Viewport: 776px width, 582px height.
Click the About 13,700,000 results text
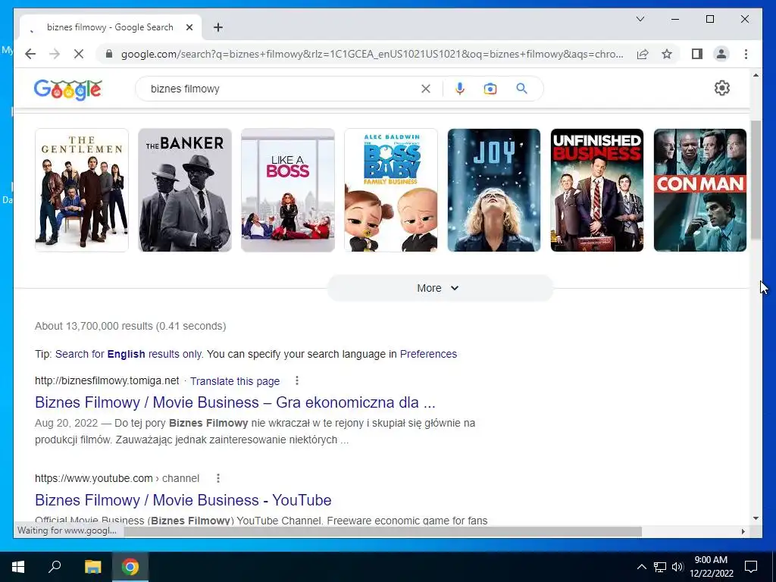coord(130,326)
